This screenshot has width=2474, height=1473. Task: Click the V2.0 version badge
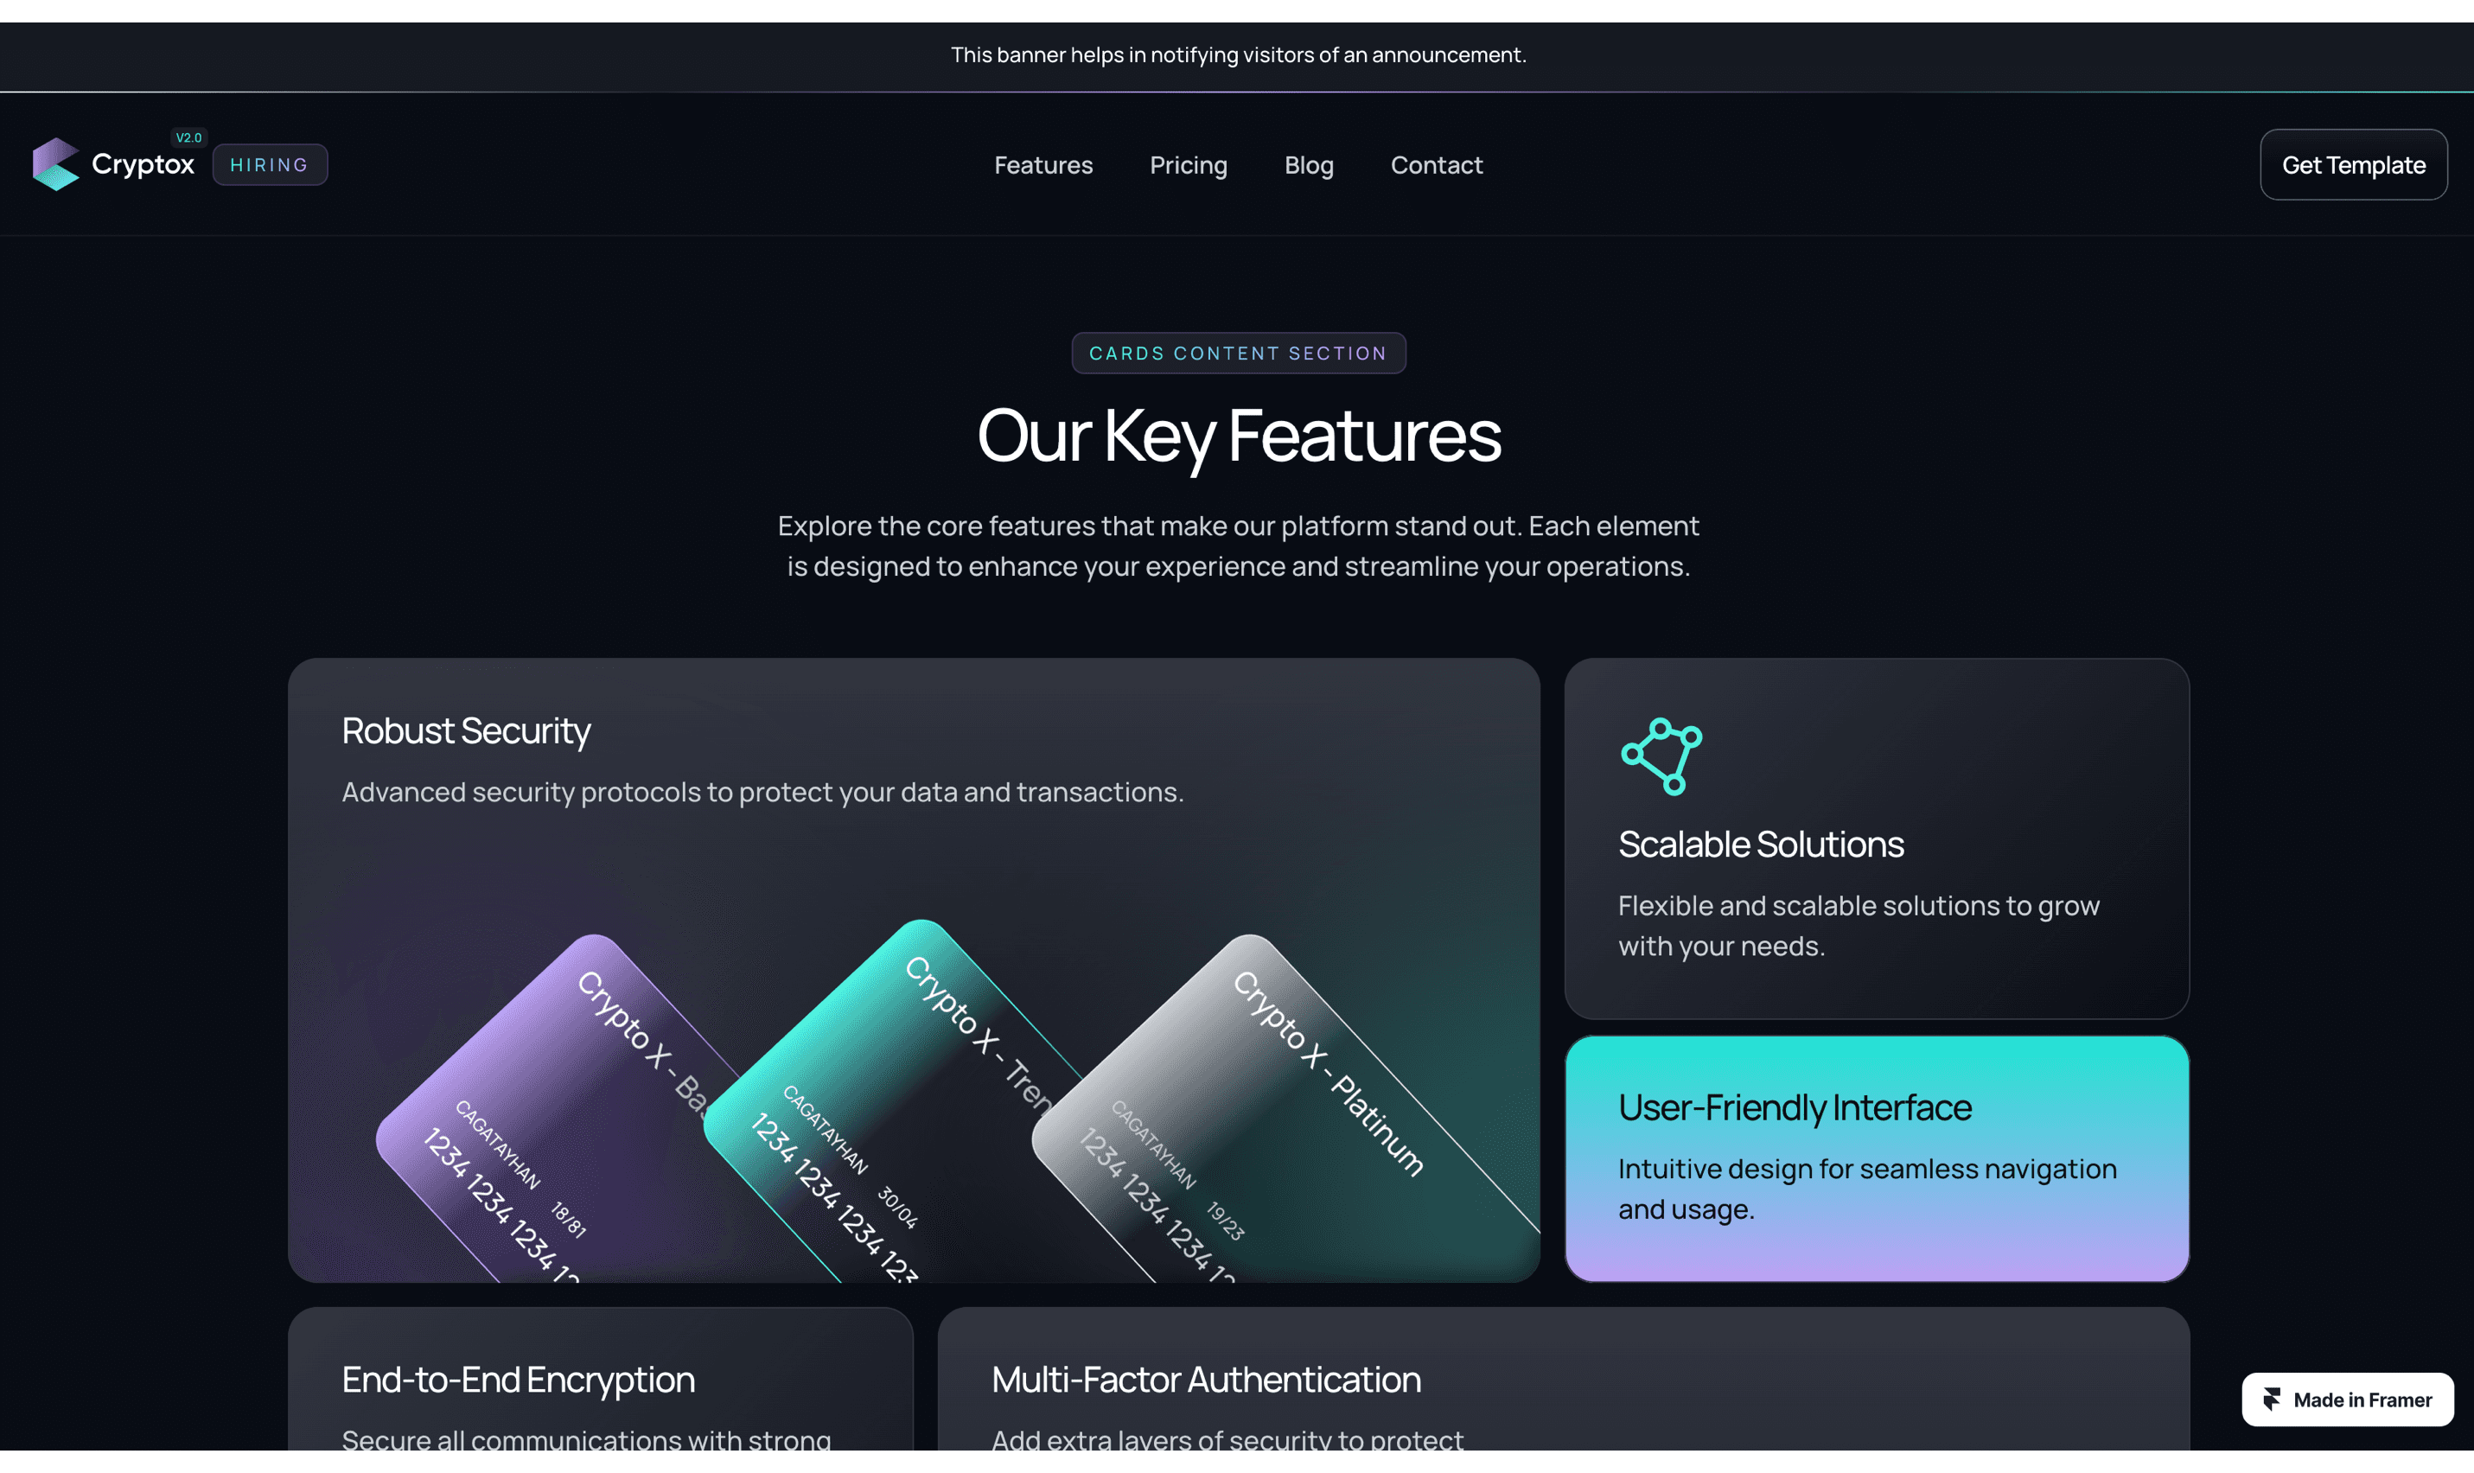click(x=188, y=138)
